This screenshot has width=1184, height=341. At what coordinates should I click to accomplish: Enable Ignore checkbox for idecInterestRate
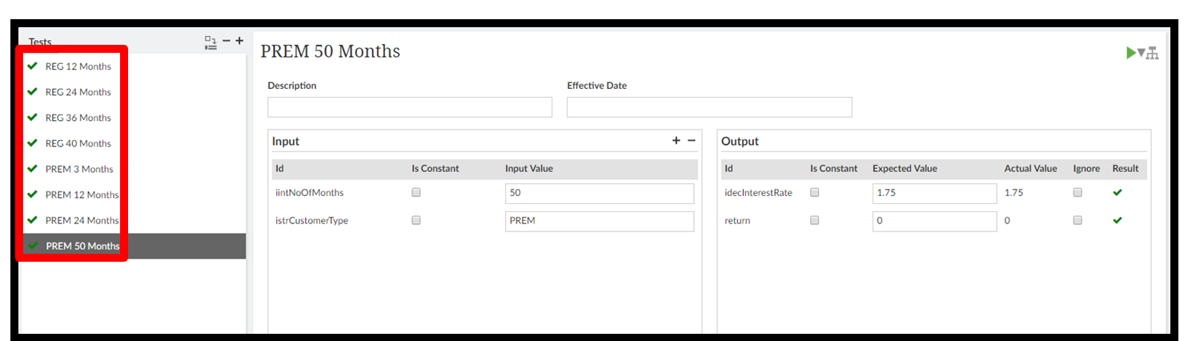click(x=1078, y=193)
